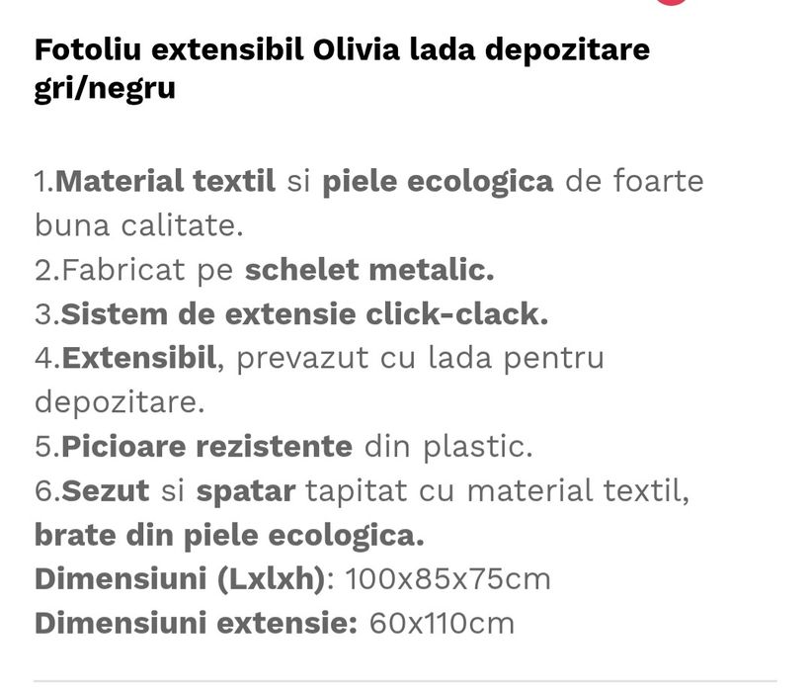
Task: Click the 'buna calitate.' line
Action: coord(138,225)
